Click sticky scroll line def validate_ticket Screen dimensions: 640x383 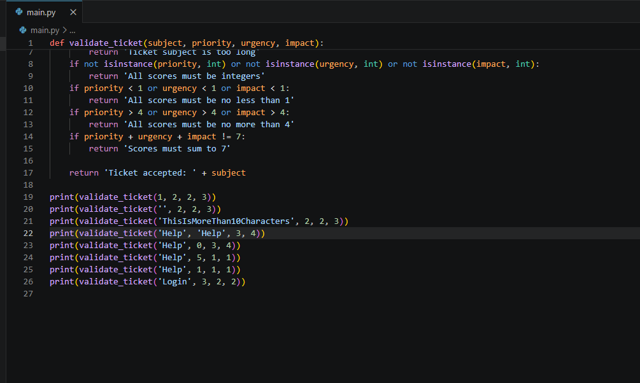(x=187, y=43)
